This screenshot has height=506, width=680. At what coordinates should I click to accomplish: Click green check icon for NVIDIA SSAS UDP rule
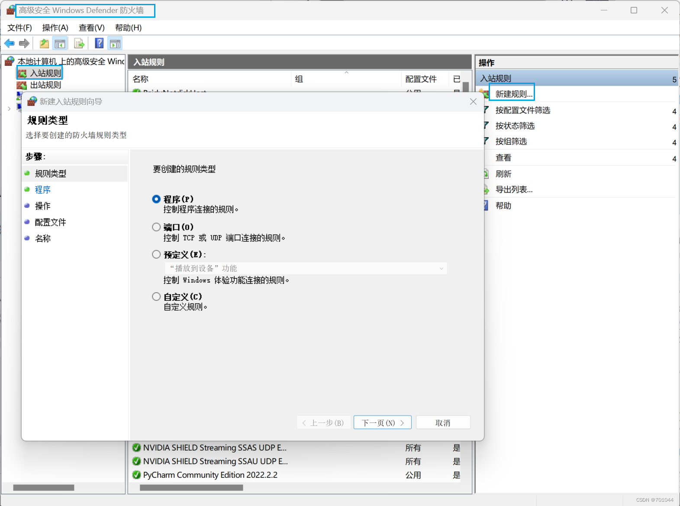click(x=136, y=448)
